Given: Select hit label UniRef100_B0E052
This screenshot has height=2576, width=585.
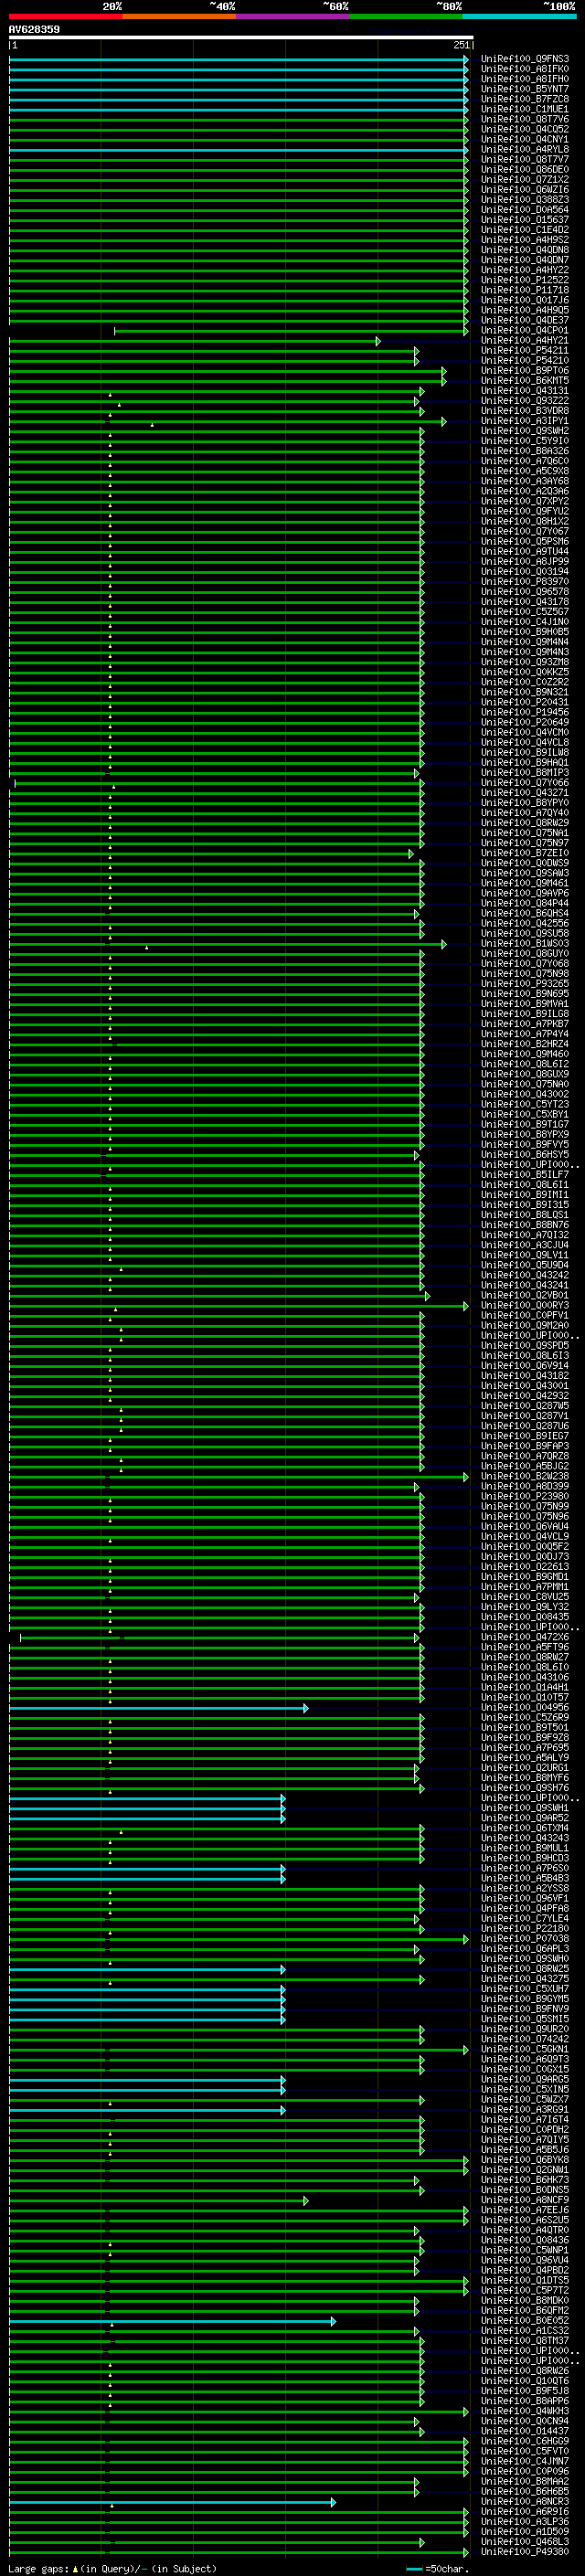Looking at the screenshot, I should click(524, 2320).
